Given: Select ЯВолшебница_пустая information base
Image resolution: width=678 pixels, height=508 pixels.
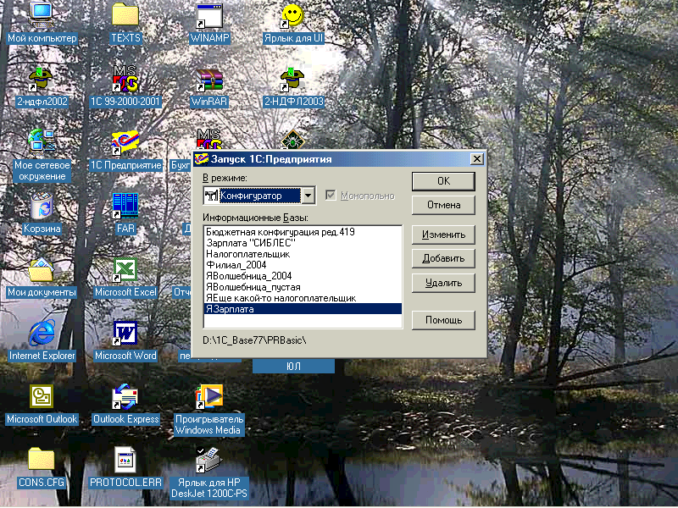Looking at the screenshot, I should pyautogui.click(x=303, y=287).
